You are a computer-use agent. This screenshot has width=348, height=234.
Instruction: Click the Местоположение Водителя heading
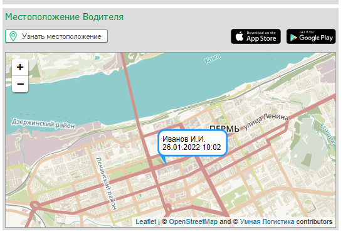click(x=65, y=17)
